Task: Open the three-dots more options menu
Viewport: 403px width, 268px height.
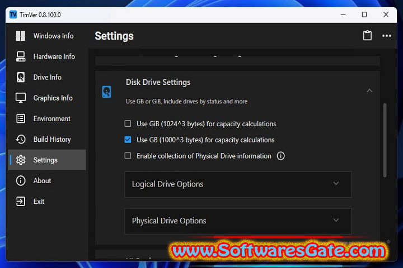Action: 387,36
